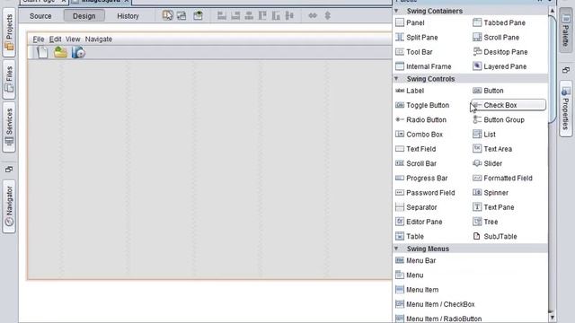Screen dimensions: 575x323
Task: Activate the Connection Mode toolbar icon
Action: coord(181,15)
